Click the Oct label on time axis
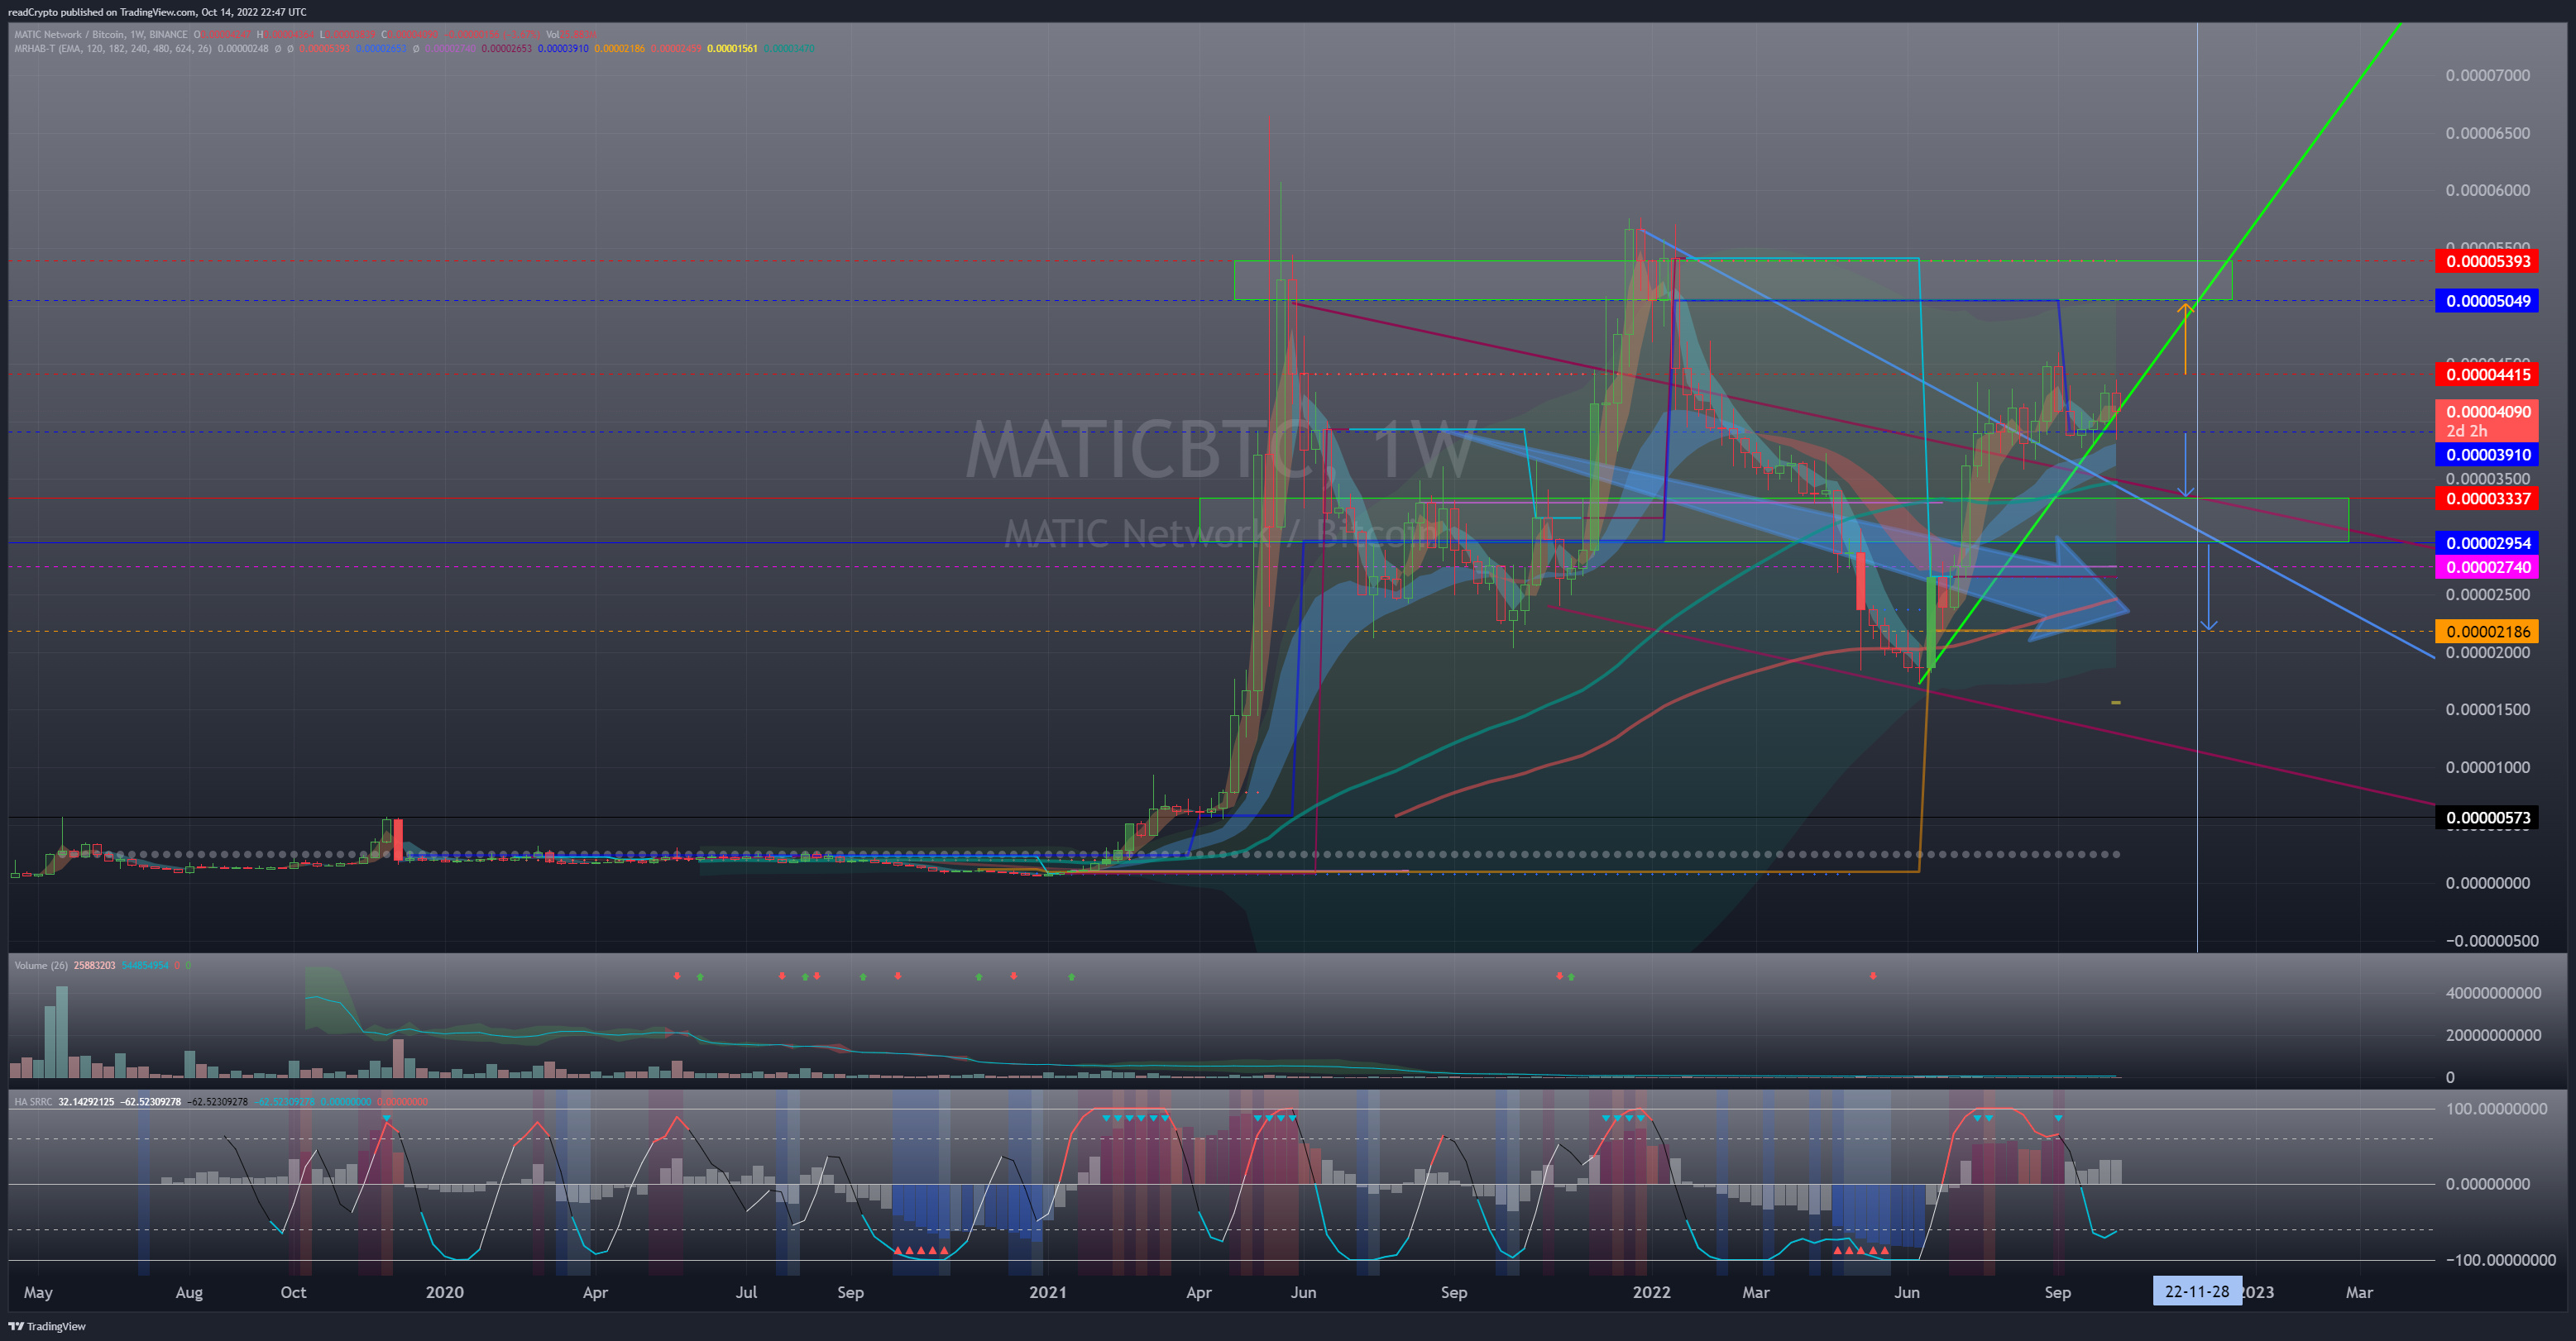Screen dimensions: 2576x1341 pos(293,1292)
